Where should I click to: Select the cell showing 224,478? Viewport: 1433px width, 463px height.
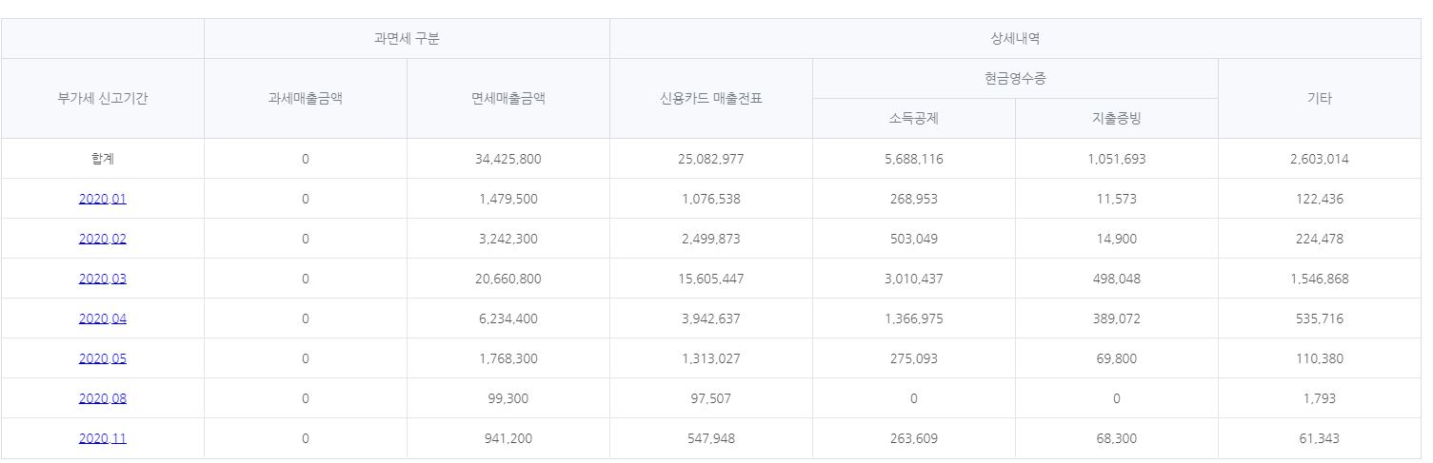click(1320, 239)
